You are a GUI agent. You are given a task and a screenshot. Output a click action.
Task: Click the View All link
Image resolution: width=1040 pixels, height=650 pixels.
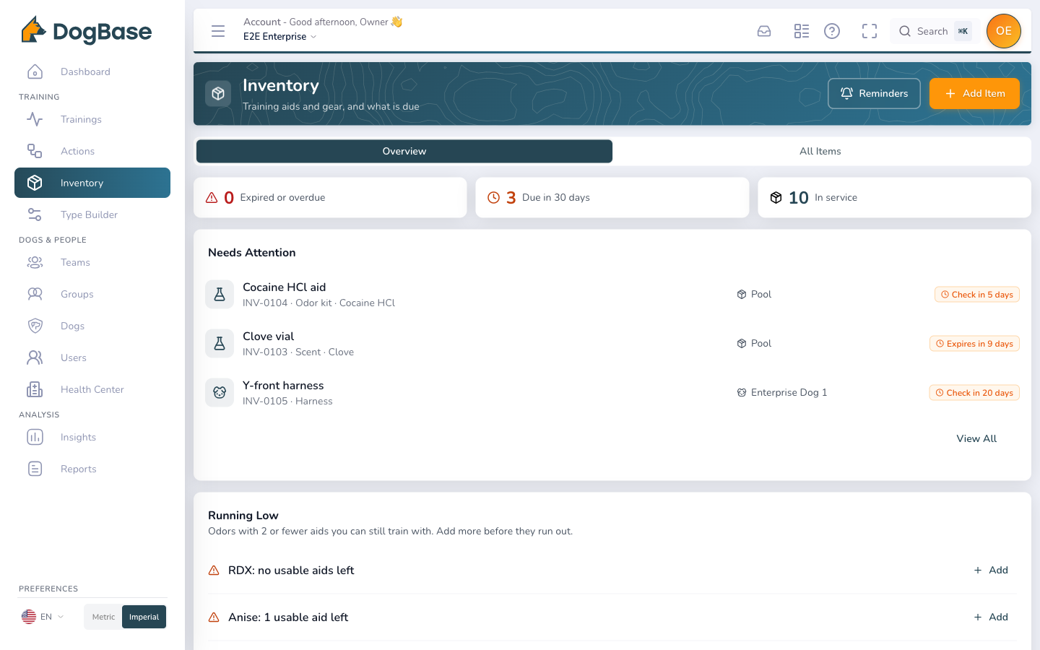976,438
